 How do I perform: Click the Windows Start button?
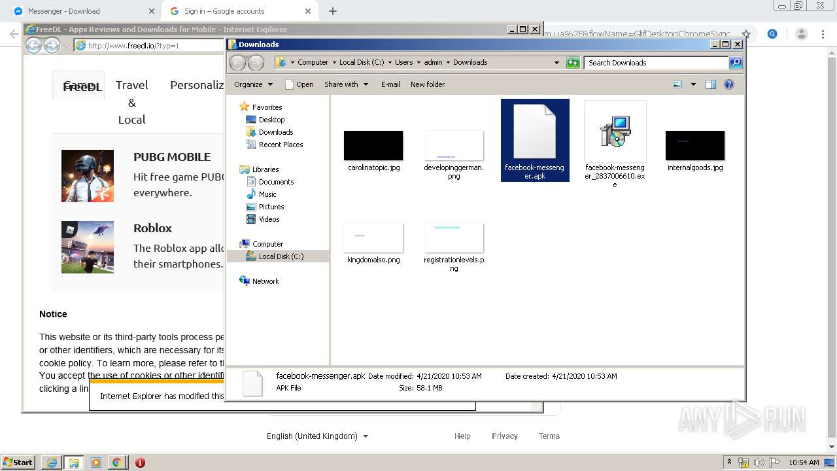[x=18, y=462]
